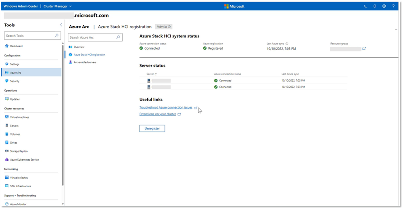
Task: Click Last Azure sync column header
Action: click(290, 74)
